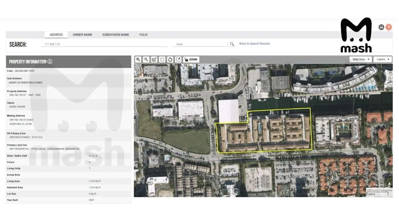Screen dimensions: 399x224
Task: Click the print icon
Action: [381, 27]
